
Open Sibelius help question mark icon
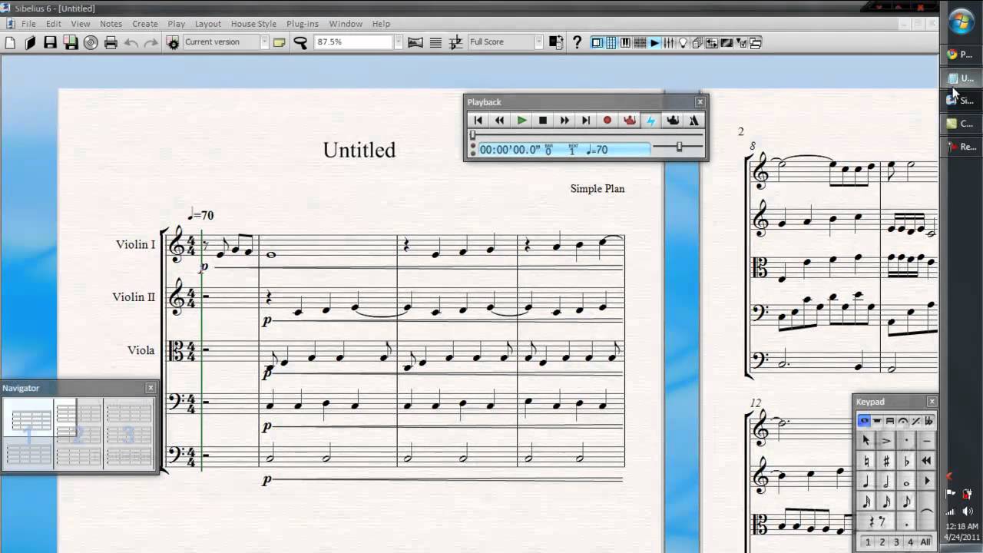click(577, 42)
